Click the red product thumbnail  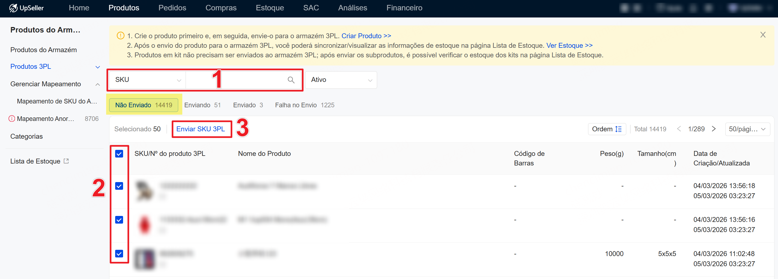tap(145, 224)
